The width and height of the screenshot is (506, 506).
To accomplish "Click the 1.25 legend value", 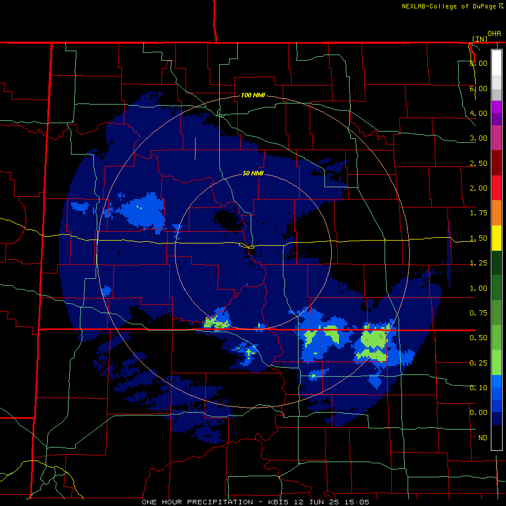I will [478, 263].
